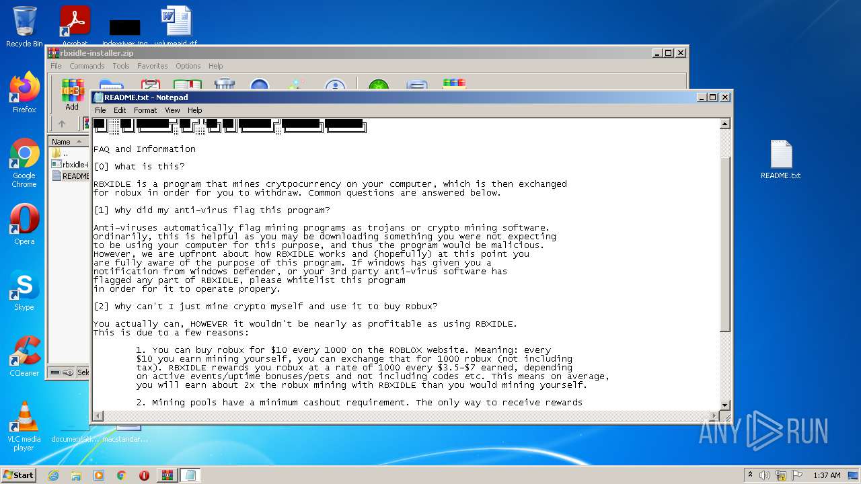861x484 pixels.
Task: Show hidden tray icons arrow
Action: click(x=750, y=475)
